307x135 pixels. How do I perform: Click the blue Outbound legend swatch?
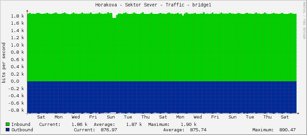(8, 130)
